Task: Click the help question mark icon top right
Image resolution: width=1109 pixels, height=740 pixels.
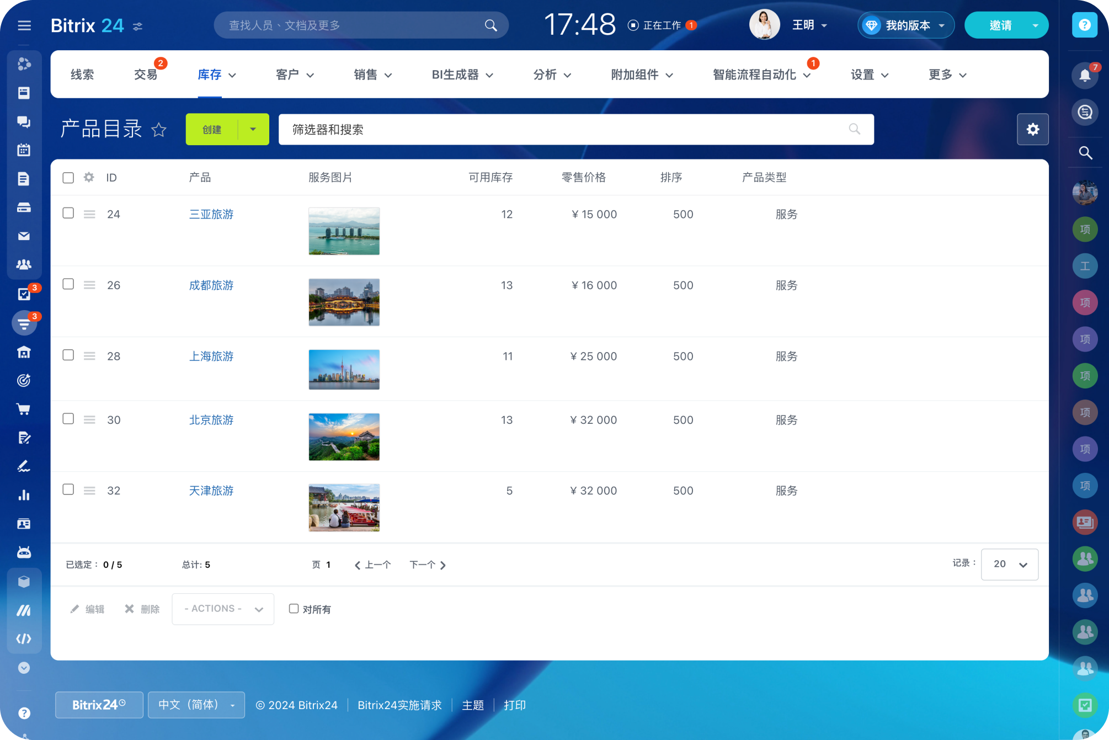Action: pyautogui.click(x=1084, y=25)
